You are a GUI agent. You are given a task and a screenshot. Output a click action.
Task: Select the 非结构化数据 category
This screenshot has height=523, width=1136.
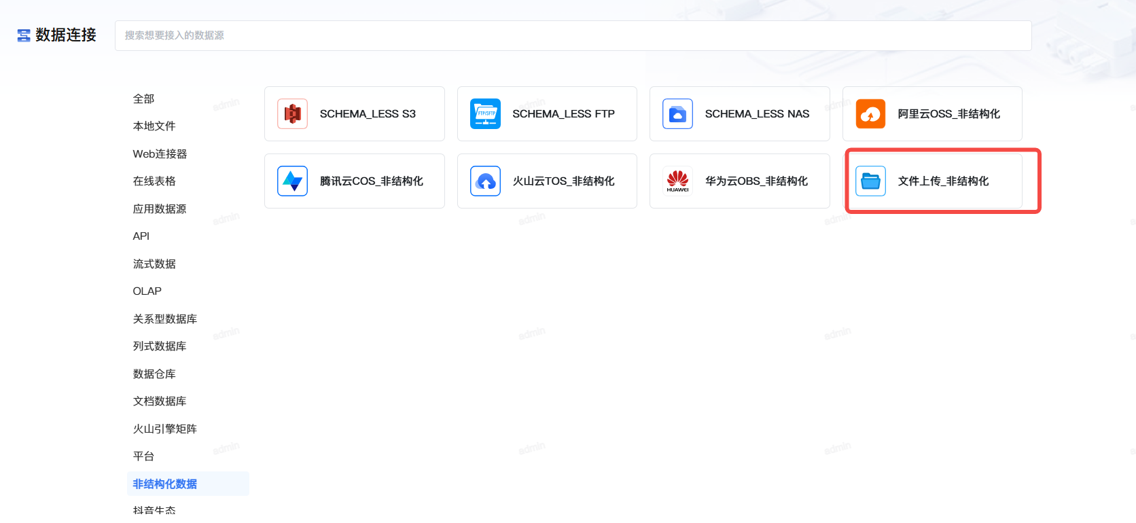tap(165, 484)
